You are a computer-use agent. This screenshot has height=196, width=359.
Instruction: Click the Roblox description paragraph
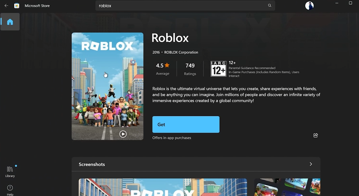pyautogui.click(x=236, y=95)
